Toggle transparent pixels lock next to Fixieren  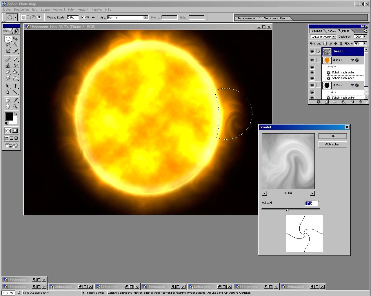point(325,44)
